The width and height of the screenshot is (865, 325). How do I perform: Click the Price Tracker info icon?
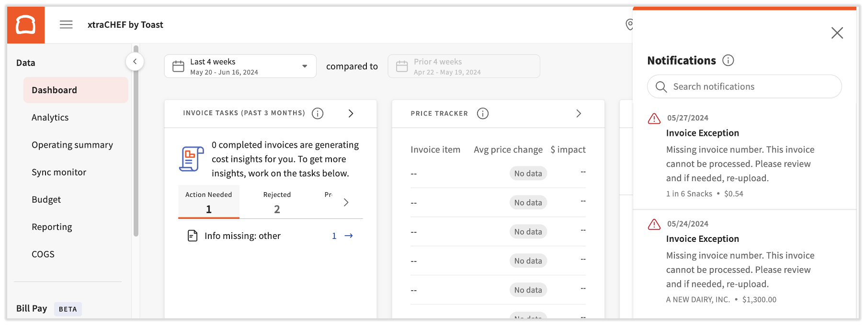483,113
